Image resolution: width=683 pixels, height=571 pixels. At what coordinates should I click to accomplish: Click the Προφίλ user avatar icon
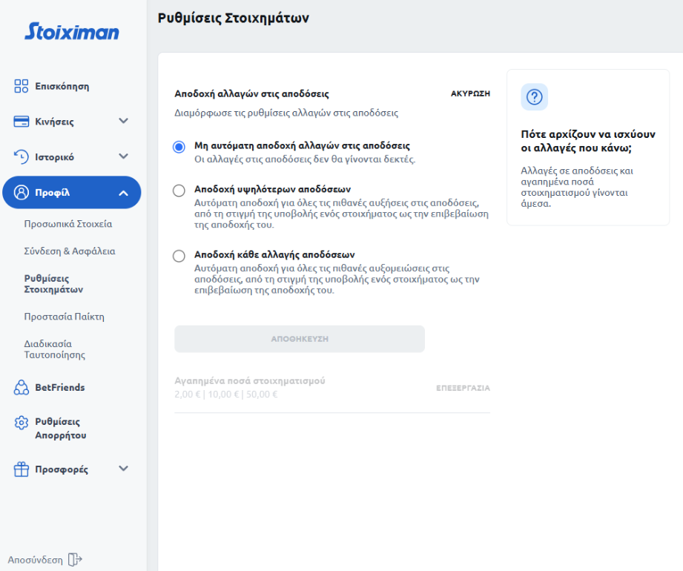click(x=22, y=193)
